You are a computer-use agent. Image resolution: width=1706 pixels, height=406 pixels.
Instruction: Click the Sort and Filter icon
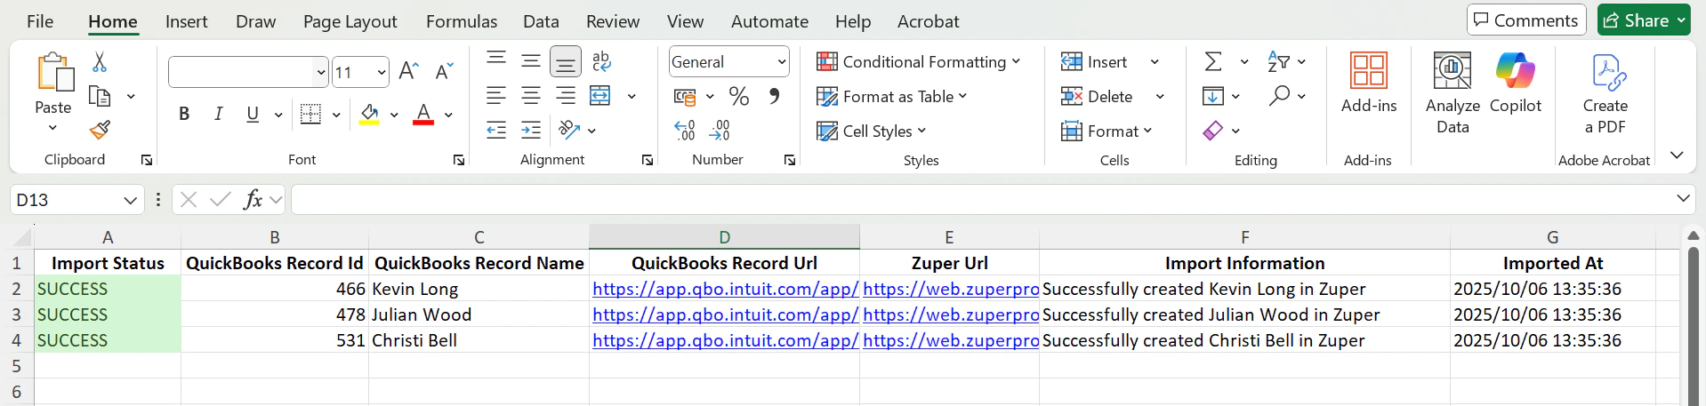(1278, 61)
